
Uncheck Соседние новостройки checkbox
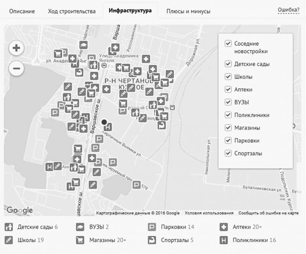tap(228, 43)
